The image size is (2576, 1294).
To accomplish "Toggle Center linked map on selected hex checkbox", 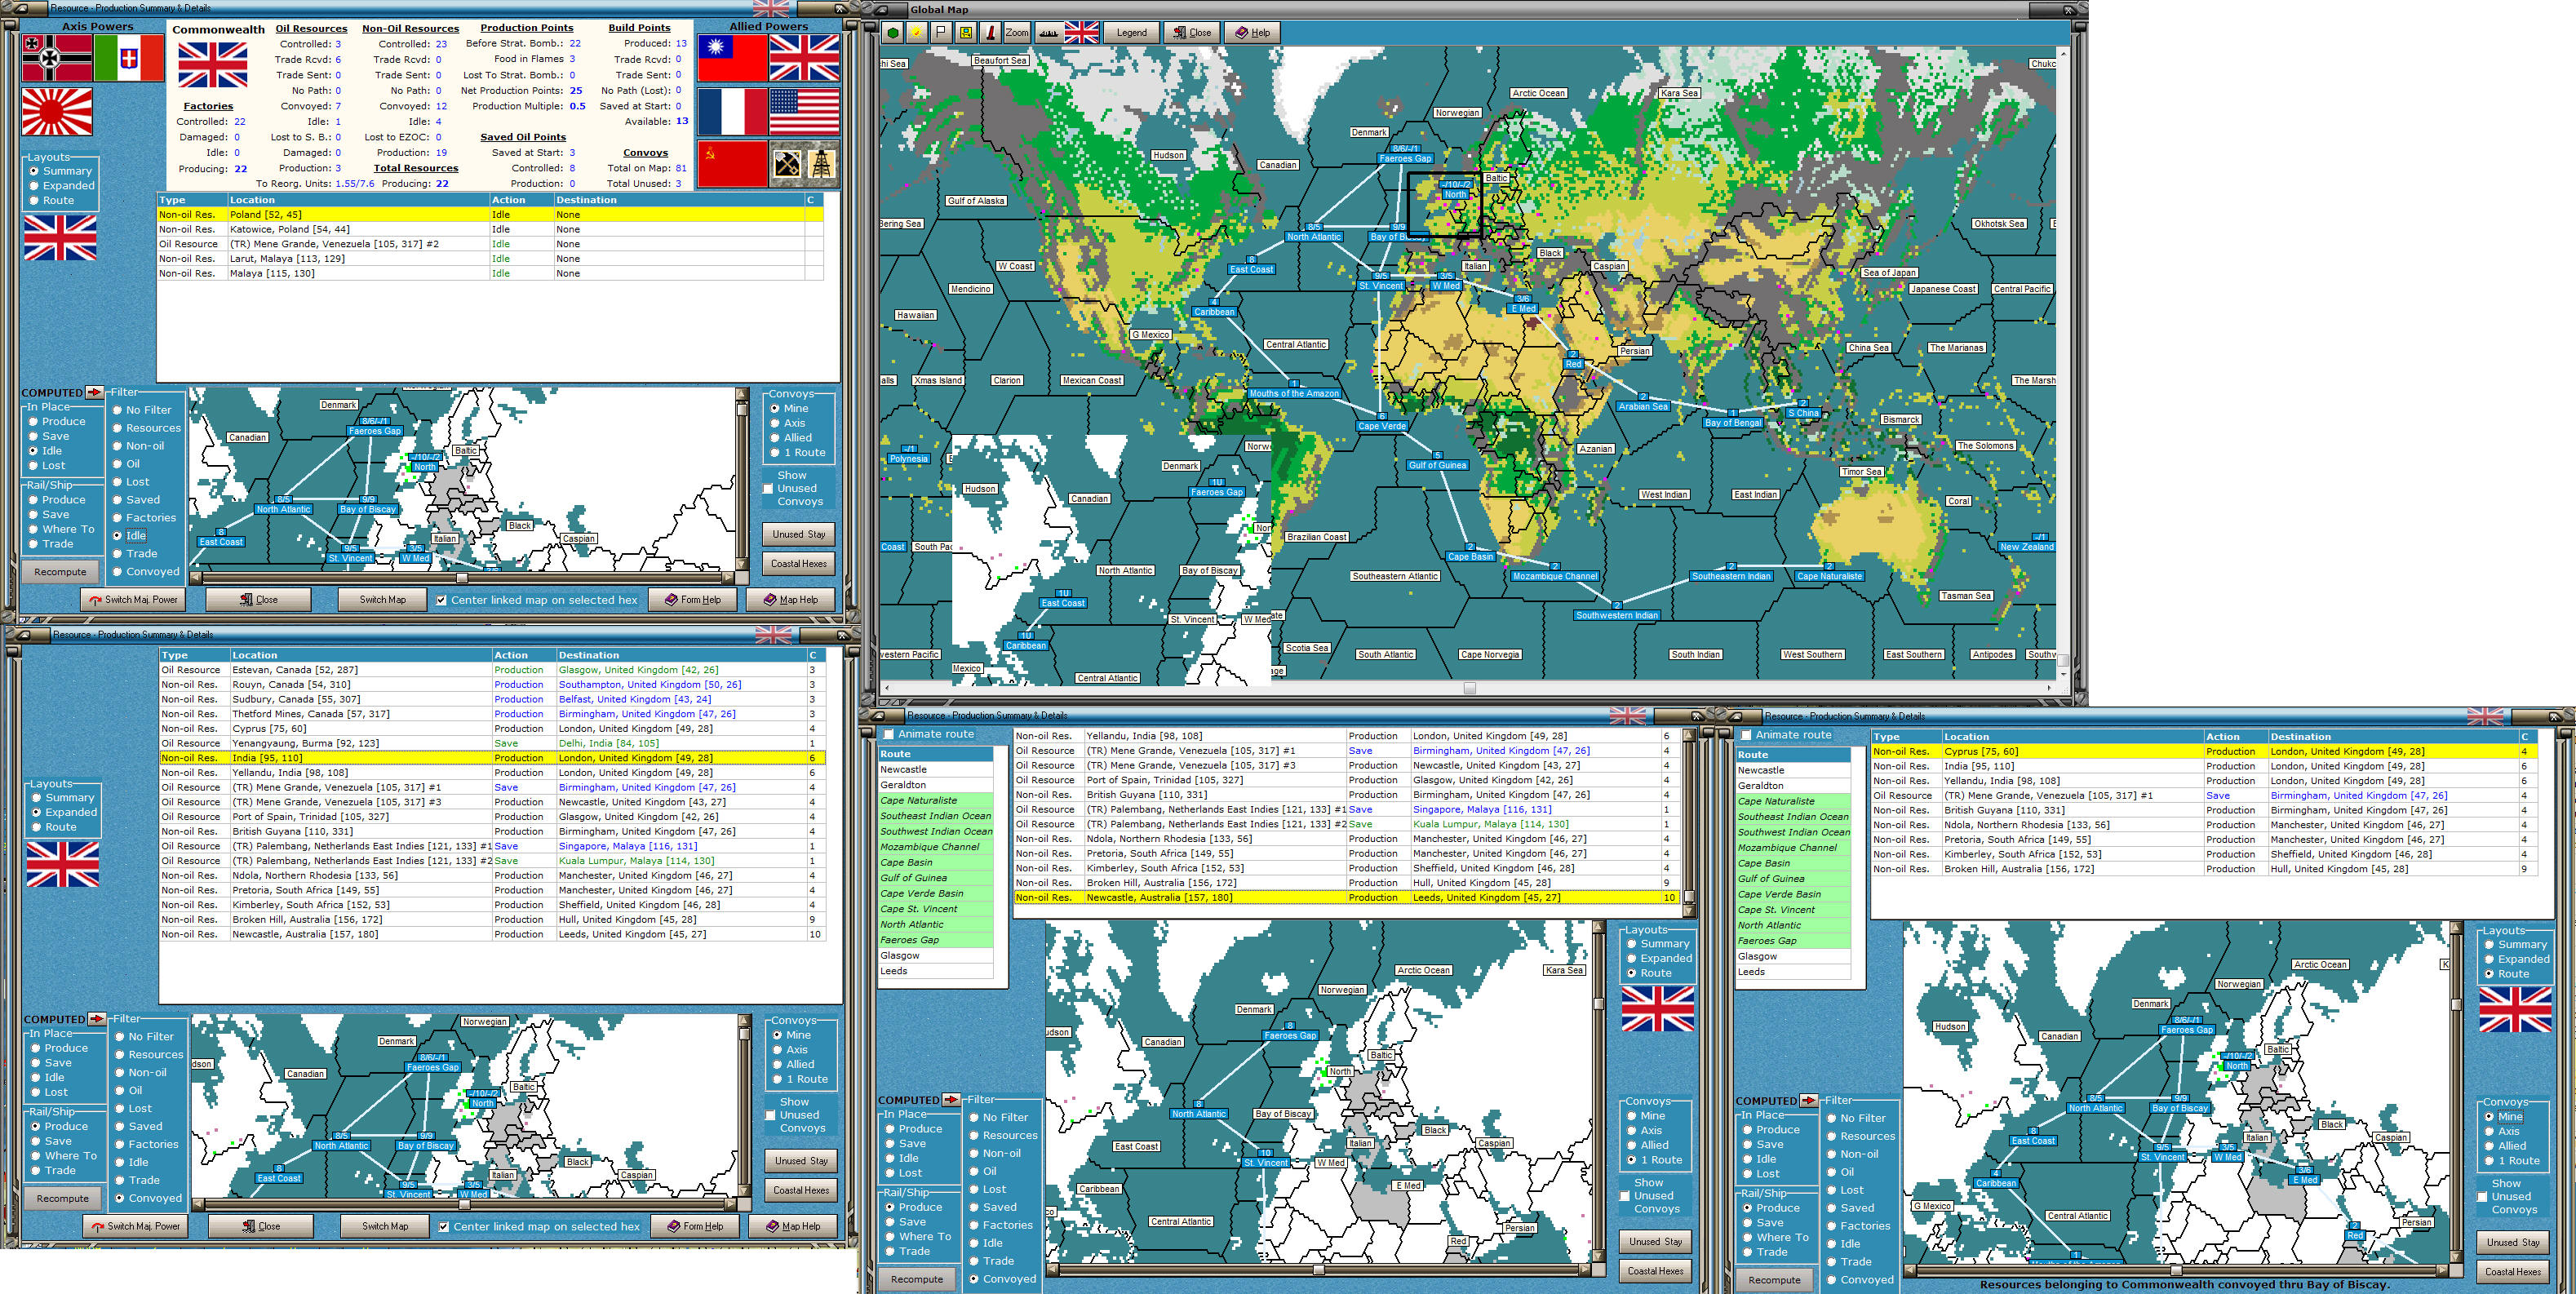I will [x=441, y=600].
